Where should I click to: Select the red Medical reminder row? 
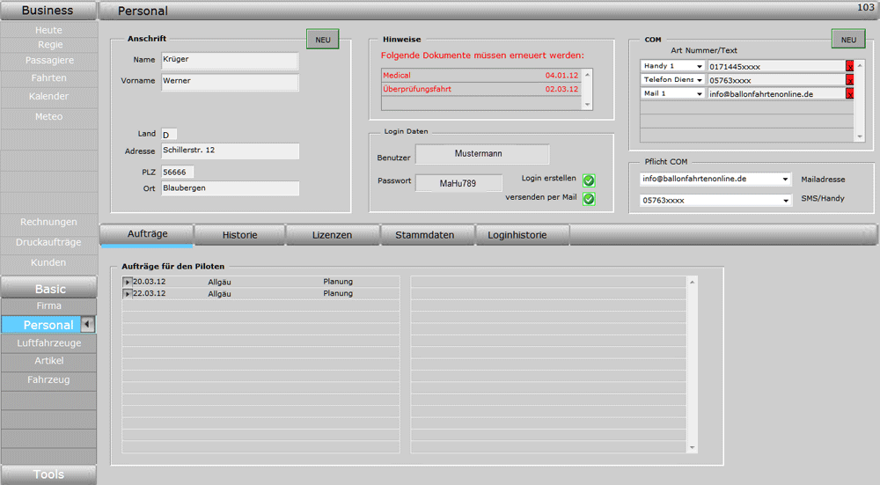[480, 76]
